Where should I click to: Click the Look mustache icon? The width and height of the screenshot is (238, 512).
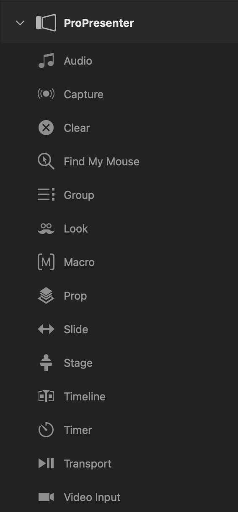pos(46,229)
